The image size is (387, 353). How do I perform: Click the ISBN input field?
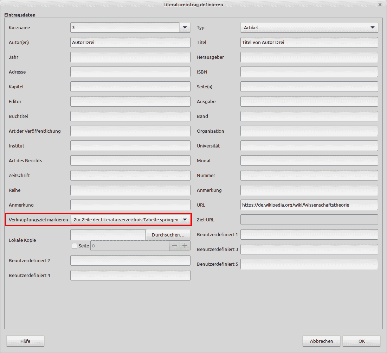(x=309, y=72)
